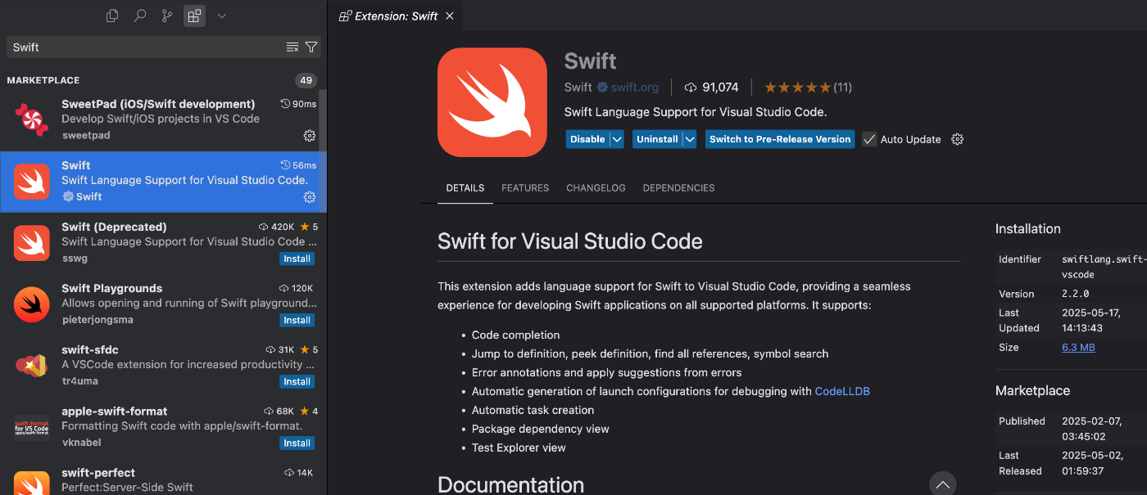This screenshot has height=495, width=1147.
Task: Open the Dependencies tab
Action: pos(678,188)
